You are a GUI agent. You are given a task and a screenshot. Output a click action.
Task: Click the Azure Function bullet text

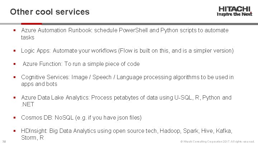81,64
